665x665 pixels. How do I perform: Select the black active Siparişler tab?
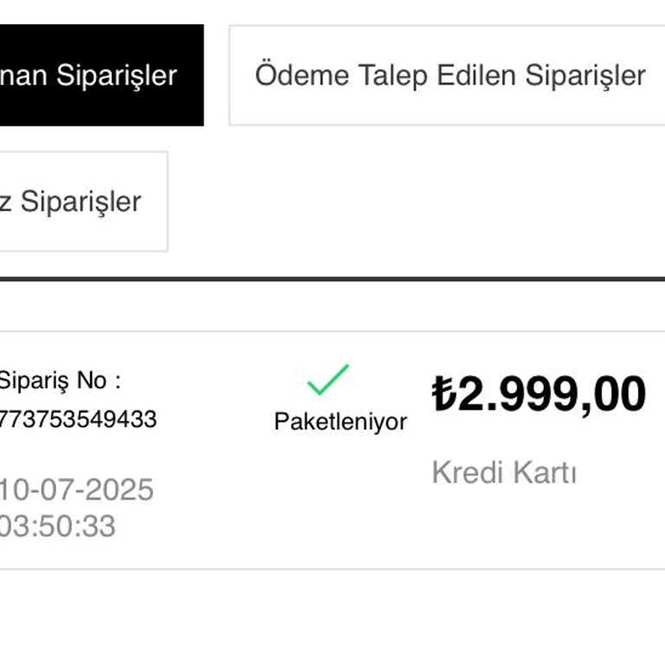(95, 75)
